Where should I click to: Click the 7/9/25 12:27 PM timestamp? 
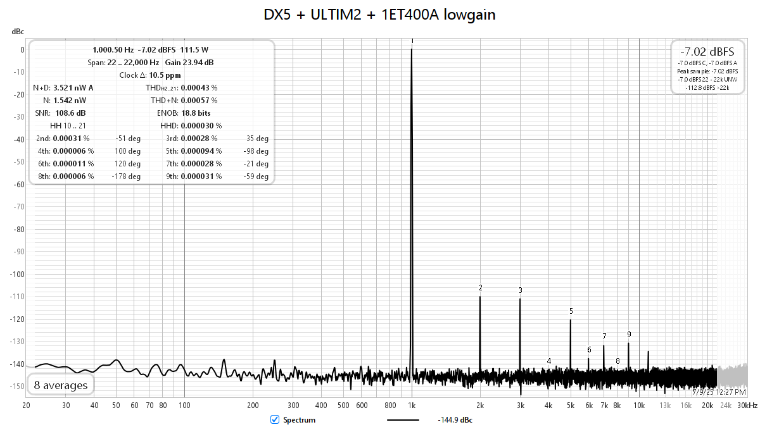point(719,392)
